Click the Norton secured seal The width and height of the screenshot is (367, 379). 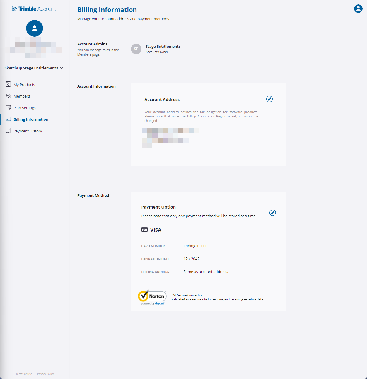click(x=152, y=296)
